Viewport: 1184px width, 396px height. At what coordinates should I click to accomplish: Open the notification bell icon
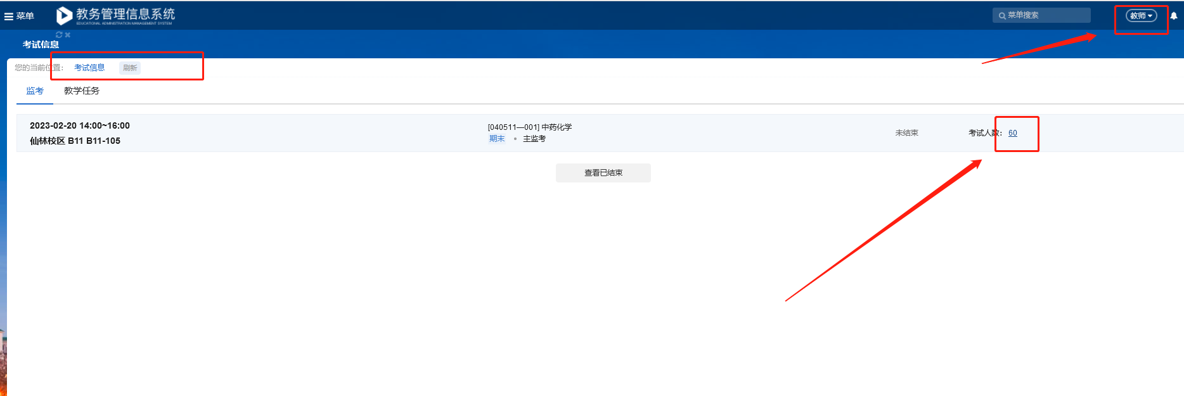point(1174,16)
